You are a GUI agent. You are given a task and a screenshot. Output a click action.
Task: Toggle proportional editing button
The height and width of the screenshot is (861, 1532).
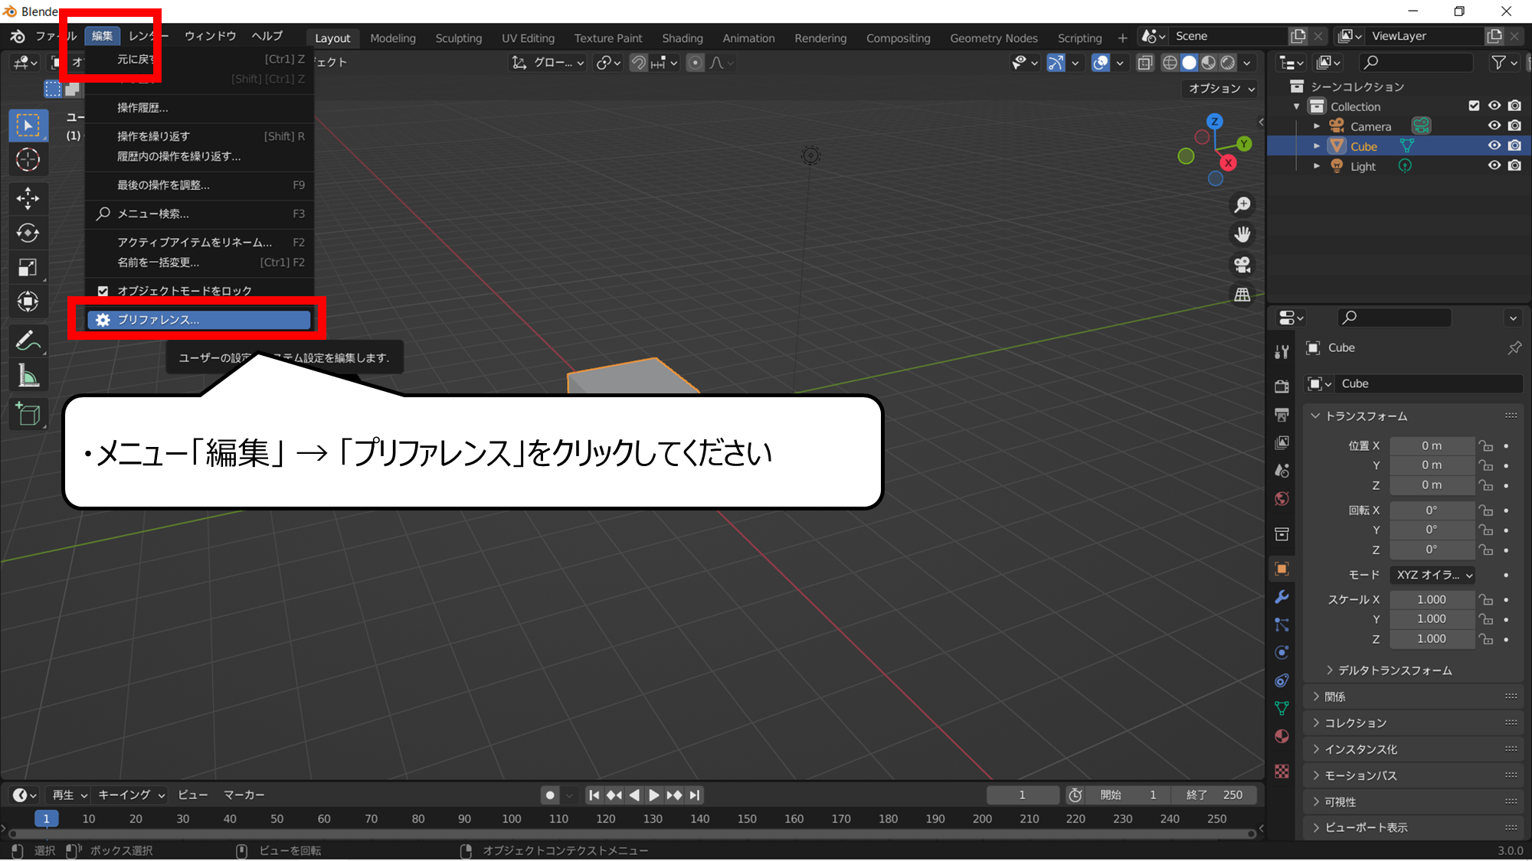695,63
